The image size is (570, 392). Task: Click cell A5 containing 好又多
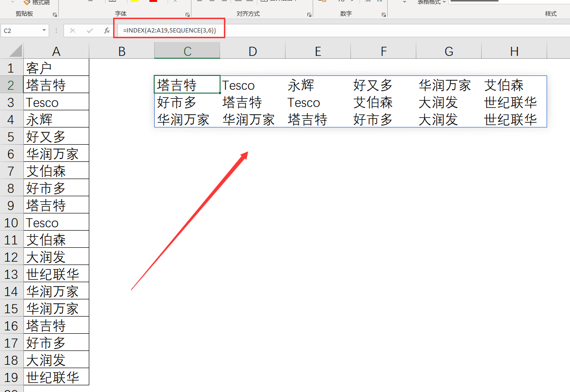click(56, 137)
